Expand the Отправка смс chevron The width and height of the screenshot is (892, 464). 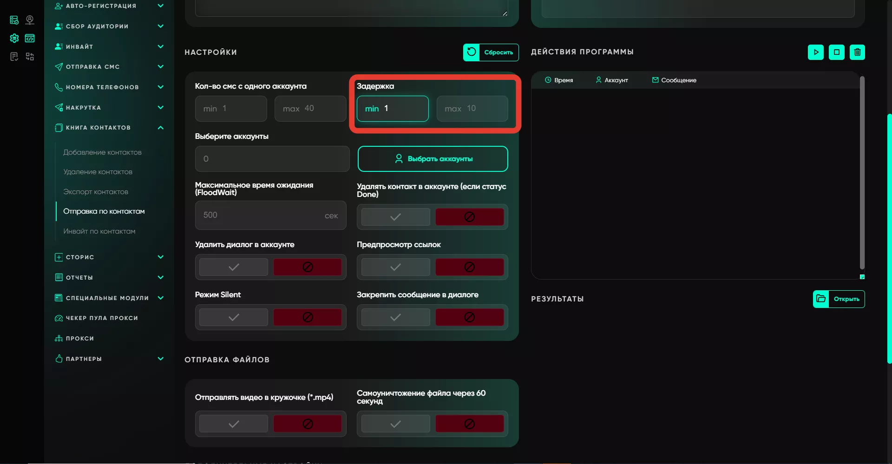pos(161,67)
